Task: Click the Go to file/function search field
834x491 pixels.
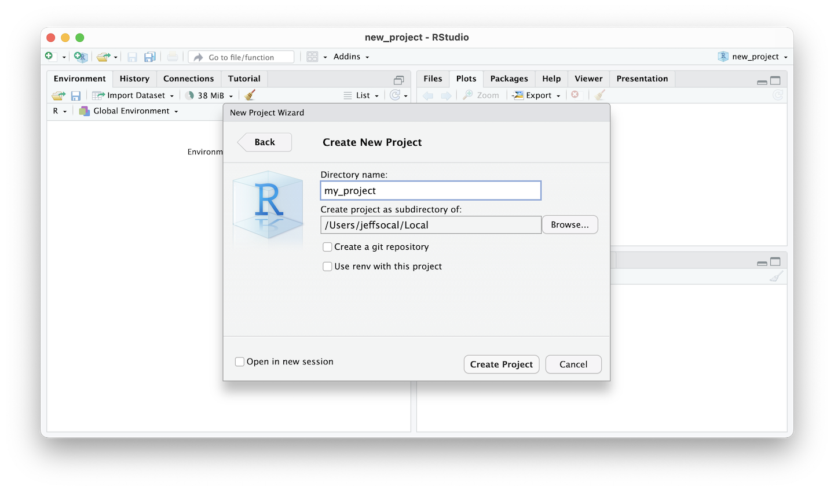Action: tap(241, 57)
